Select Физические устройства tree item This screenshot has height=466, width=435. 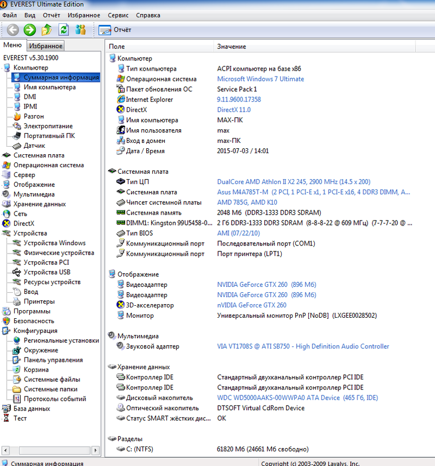(59, 253)
